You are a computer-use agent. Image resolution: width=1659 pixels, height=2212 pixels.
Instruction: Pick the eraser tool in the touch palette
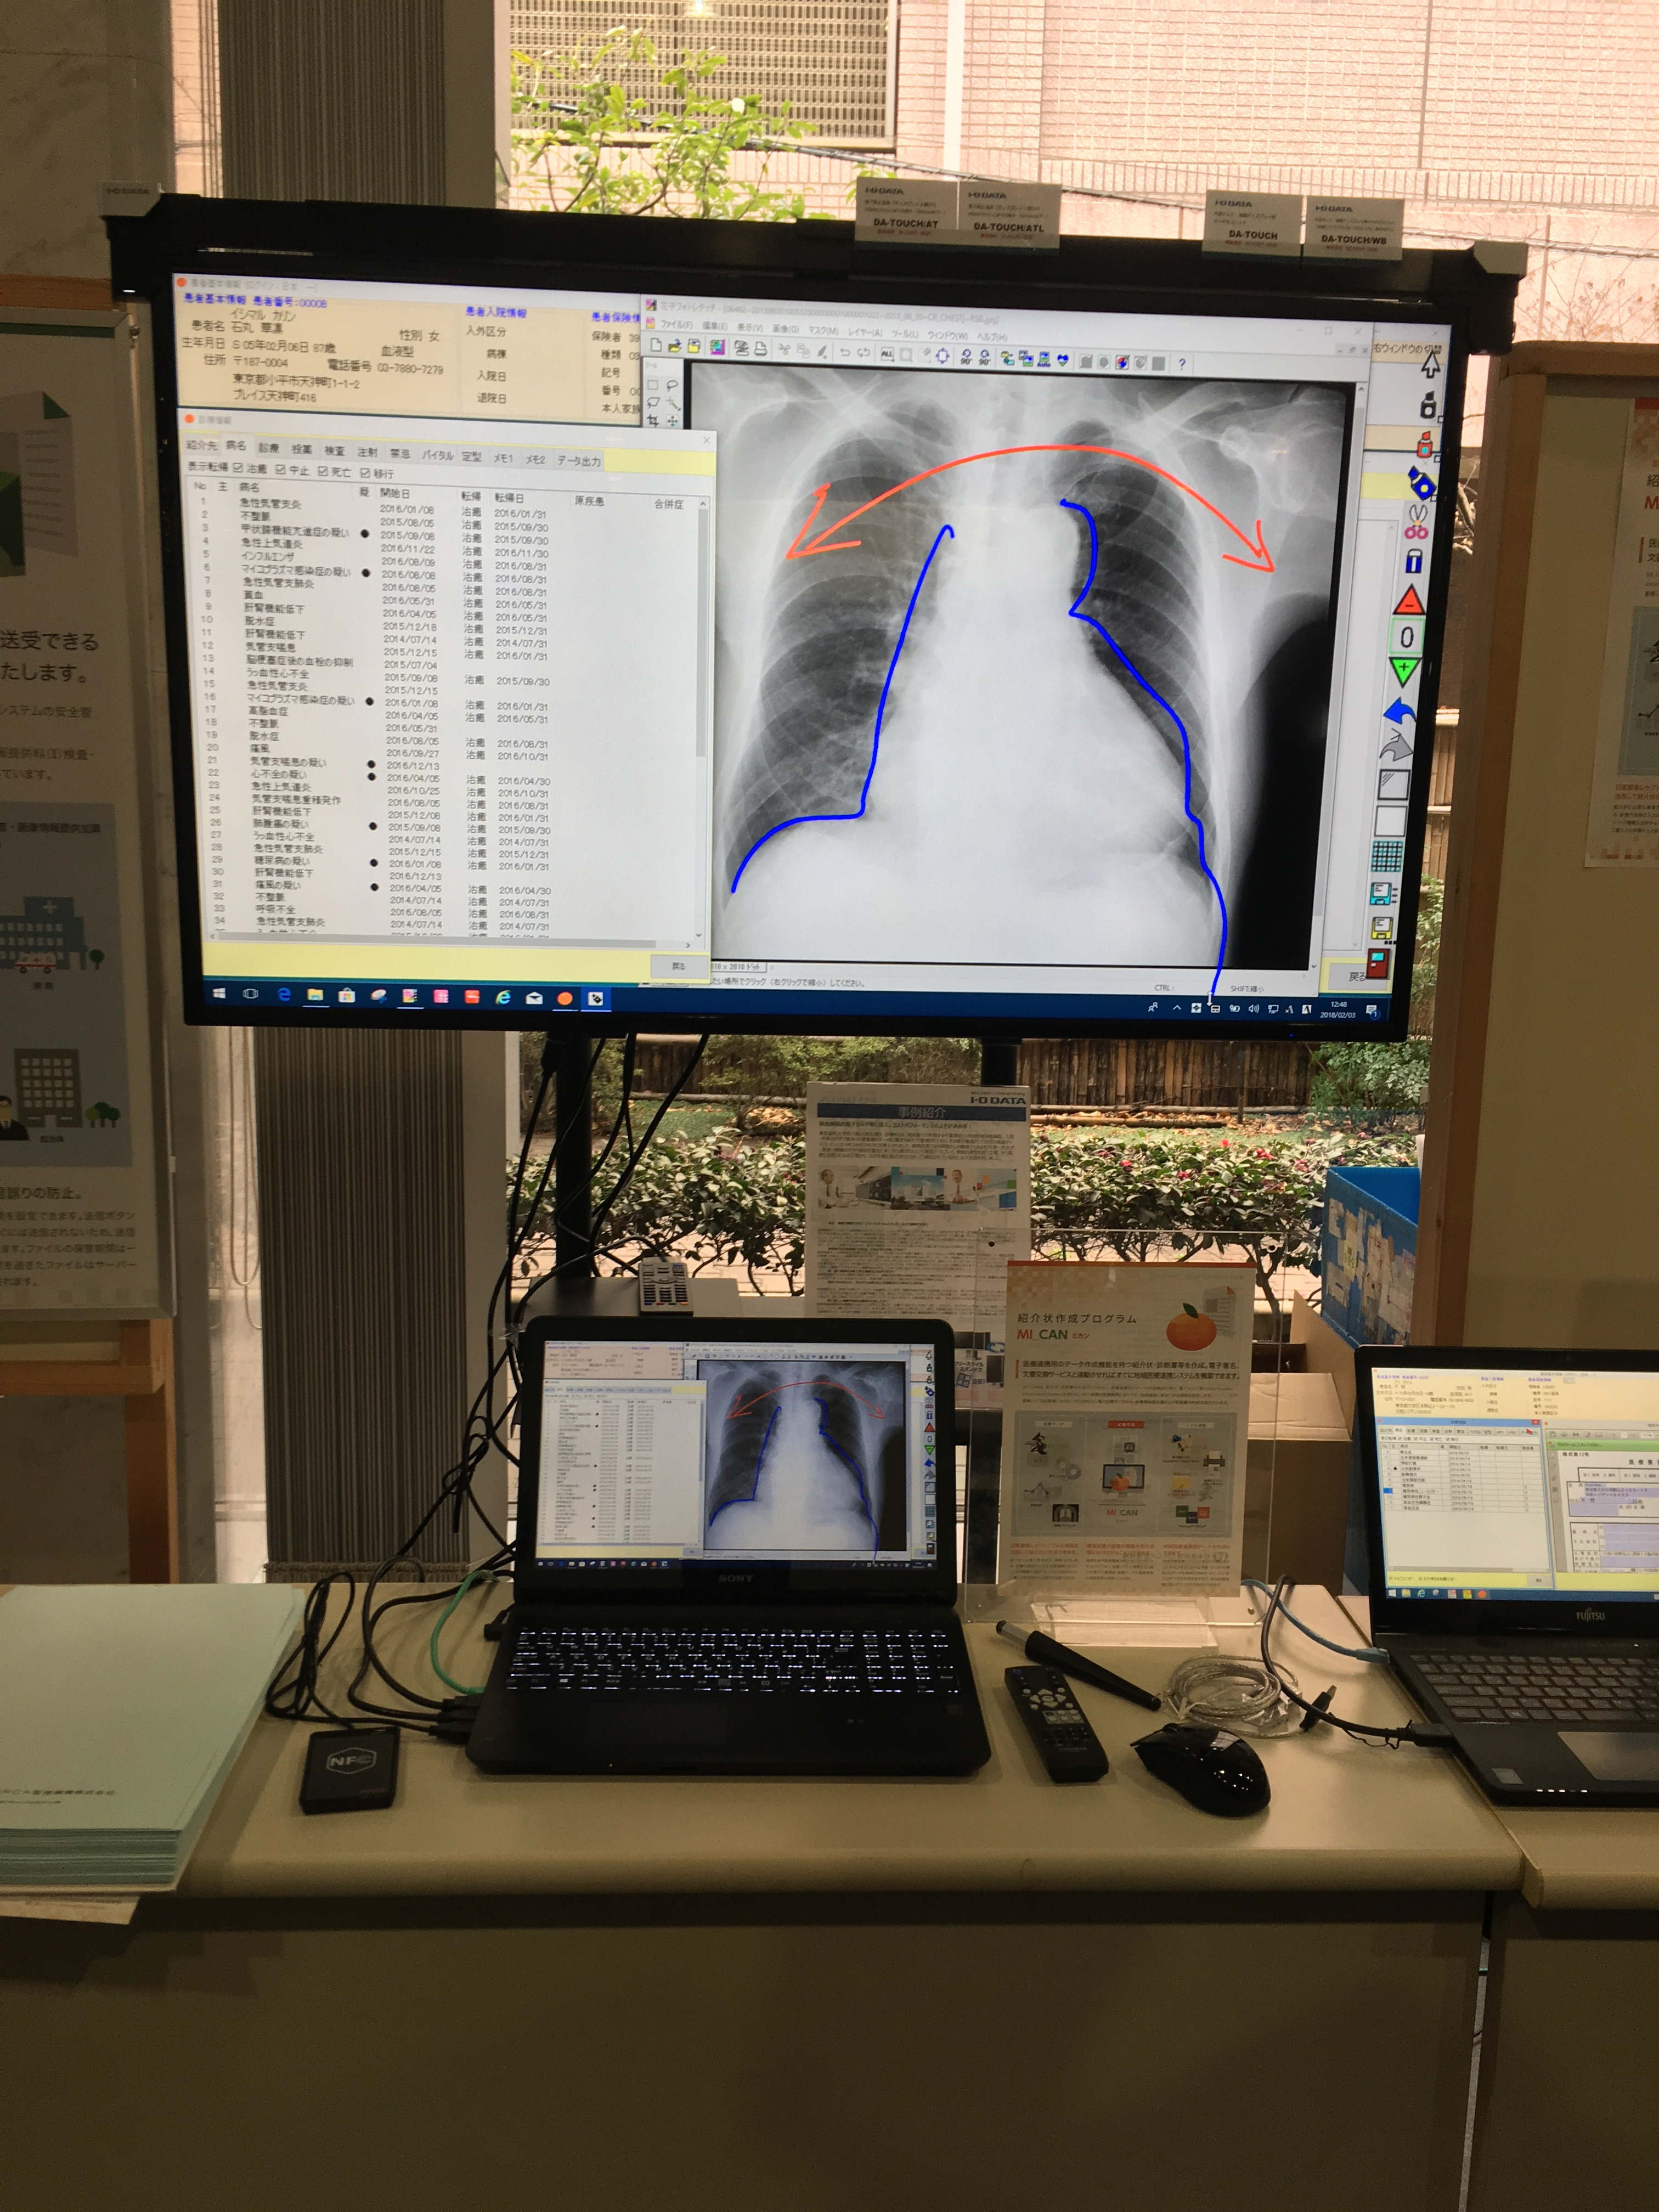tap(1414, 560)
